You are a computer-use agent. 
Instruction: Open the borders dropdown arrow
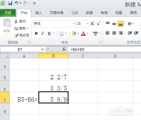(x=66, y=33)
